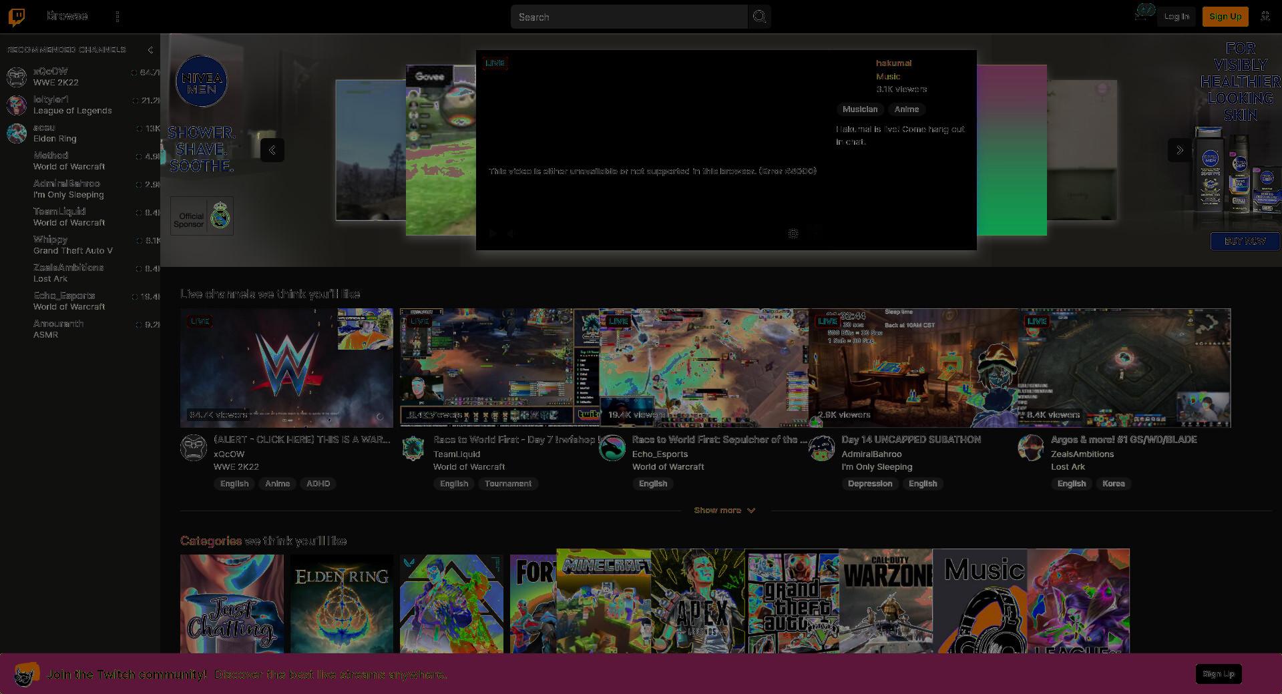Image resolution: width=1282 pixels, height=694 pixels.
Task: Click the Twitch logo home icon
Action: point(17,17)
